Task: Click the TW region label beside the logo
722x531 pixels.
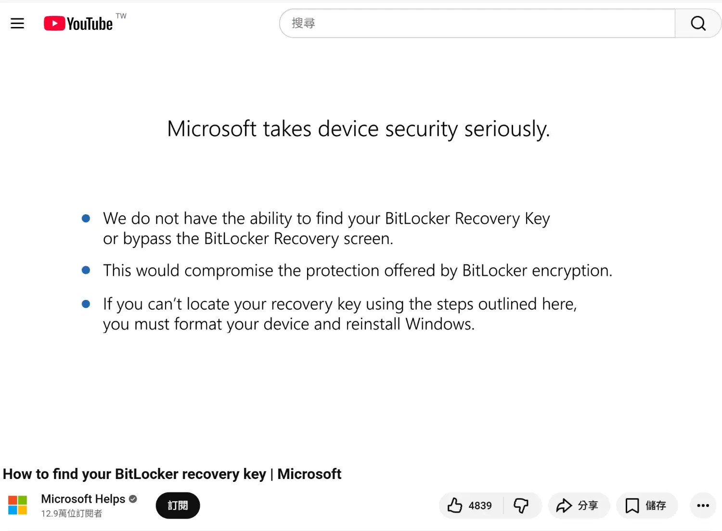Action: click(x=121, y=16)
